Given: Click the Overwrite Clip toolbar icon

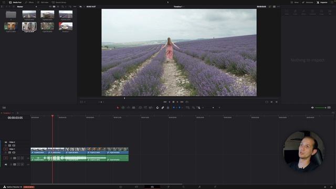Looking at the screenshot, I should [x=145, y=108].
